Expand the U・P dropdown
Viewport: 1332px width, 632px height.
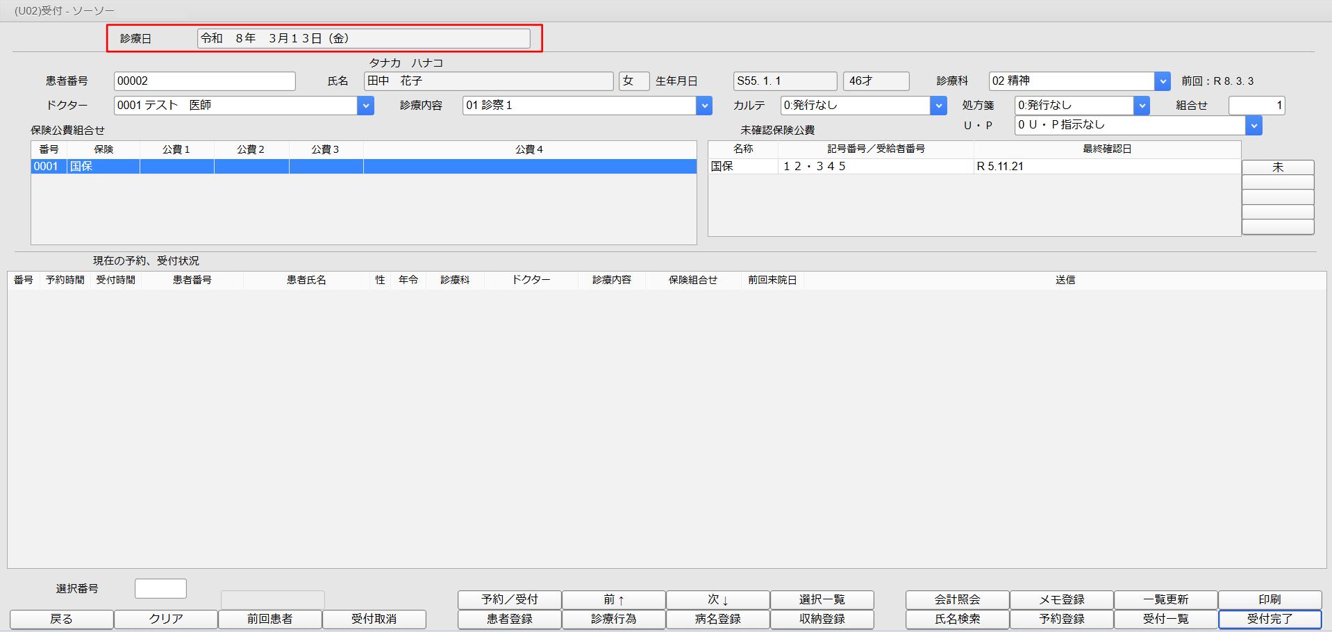[1254, 126]
